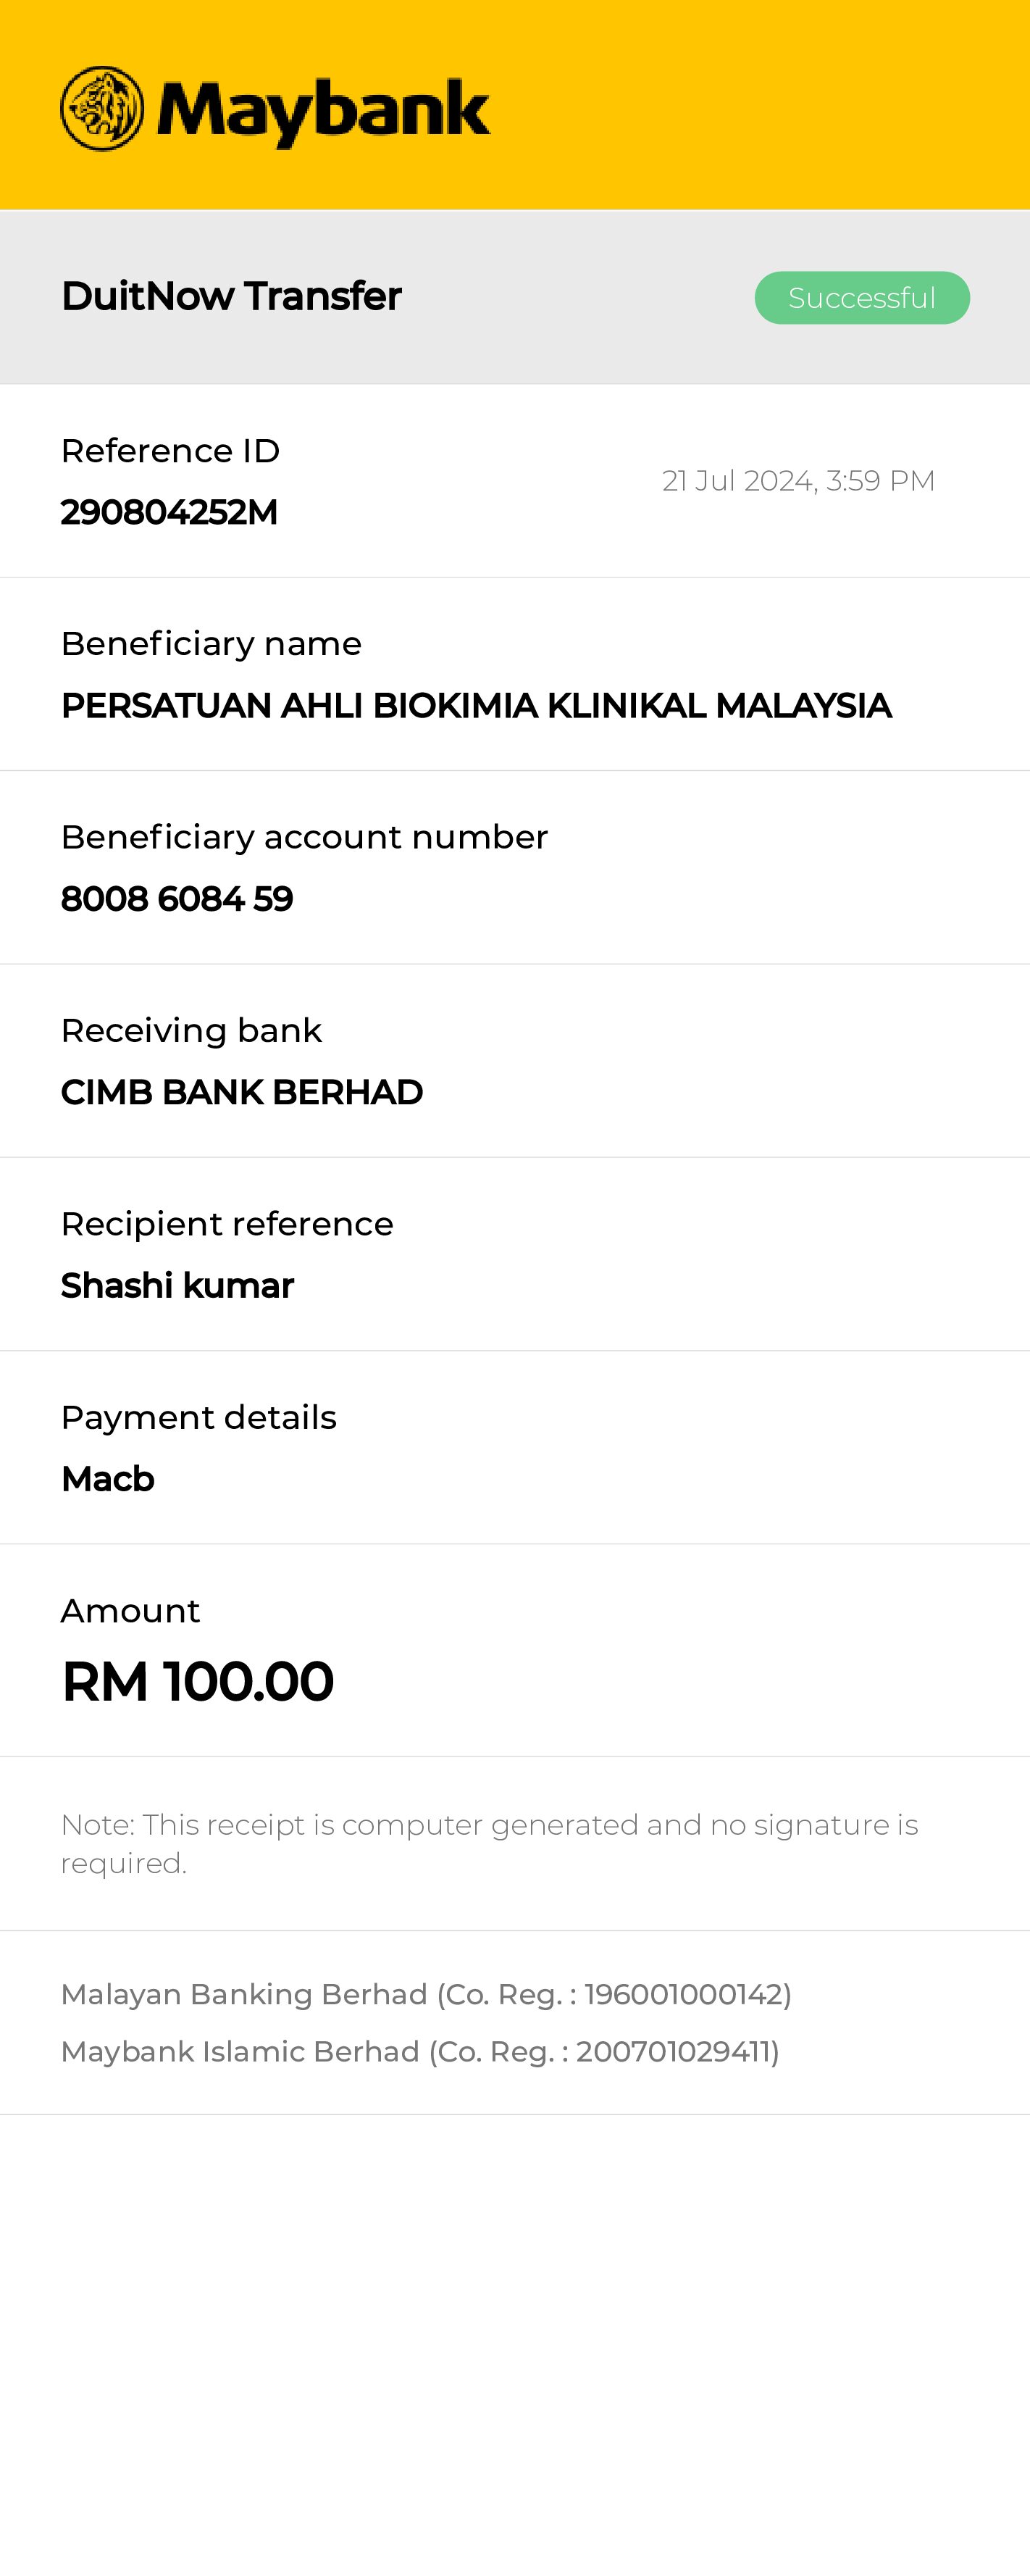1030x2576 pixels.
Task: Select the RM 100.00 amount
Action: pos(197,1681)
